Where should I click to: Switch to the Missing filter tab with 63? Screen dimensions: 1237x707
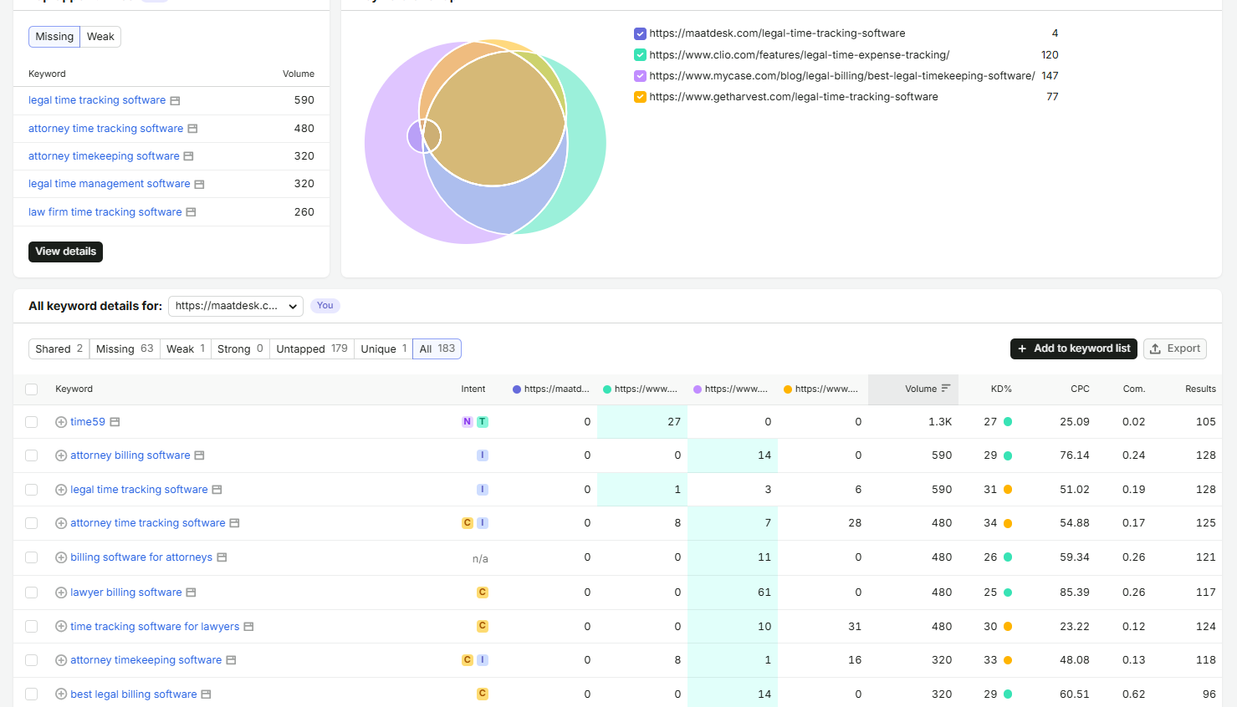(x=125, y=348)
